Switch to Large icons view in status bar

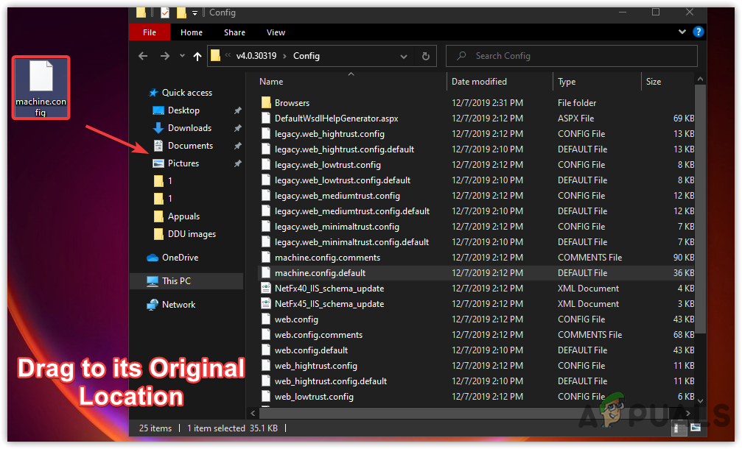point(696,428)
